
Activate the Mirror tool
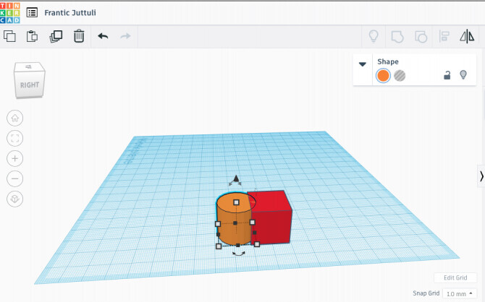click(x=467, y=36)
